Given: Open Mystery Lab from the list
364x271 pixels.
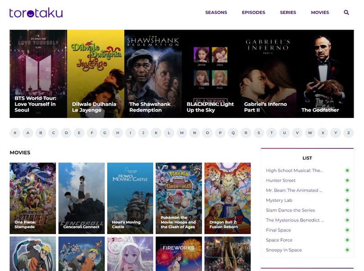Looking at the screenshot, I should pyautogui.click(x=279, y=200).
